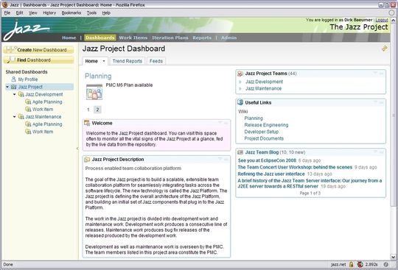
Task: Click the My Profile person icon
Action: point(14,79)
